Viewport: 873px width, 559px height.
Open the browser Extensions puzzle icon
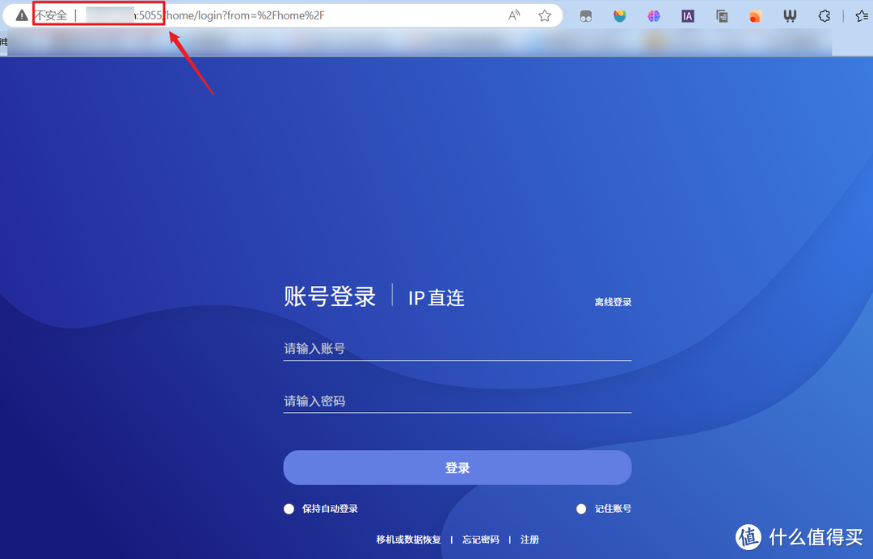(824, 15)
